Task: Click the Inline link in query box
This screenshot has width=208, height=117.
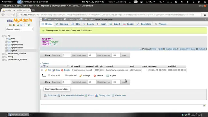Action: [154, 49]
